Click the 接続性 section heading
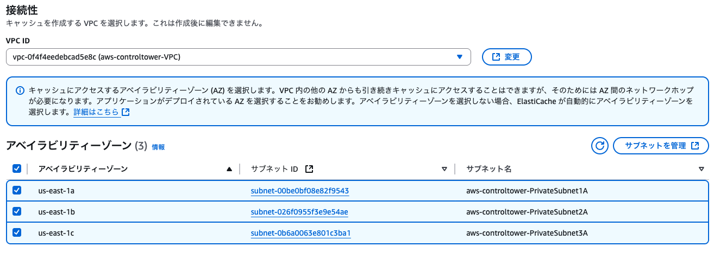Image resolution: width=714 pixels, height=253 pixels. (x=21, y=10)
